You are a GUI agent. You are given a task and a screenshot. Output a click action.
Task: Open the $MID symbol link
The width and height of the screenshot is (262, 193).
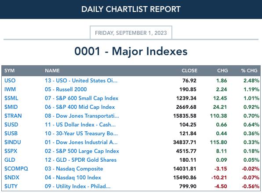(x=11, y=107)
